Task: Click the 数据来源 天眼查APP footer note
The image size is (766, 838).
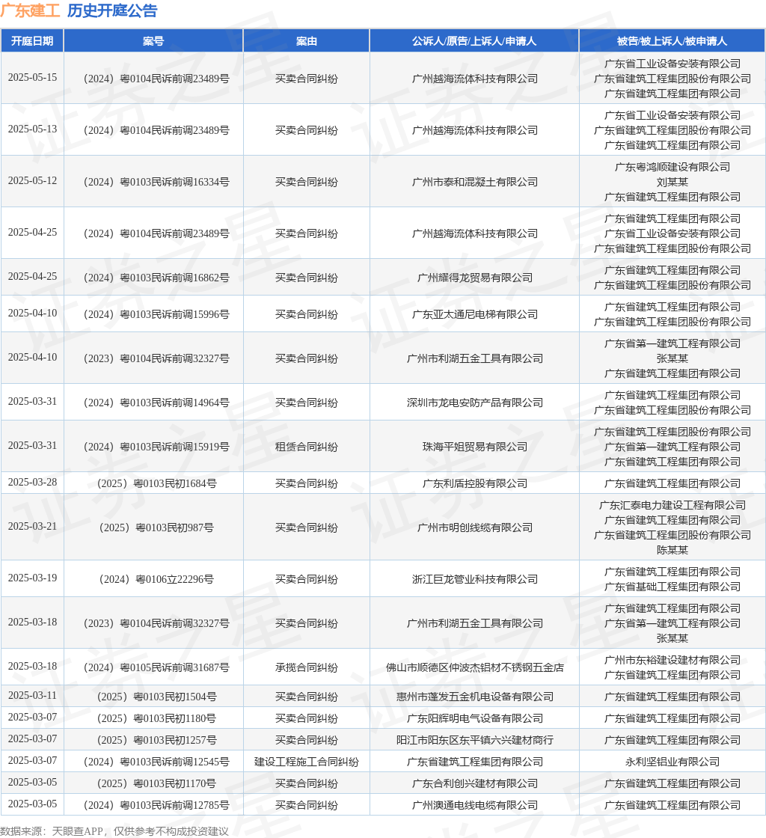Action: pyautogui.click(x=114, y=831)
